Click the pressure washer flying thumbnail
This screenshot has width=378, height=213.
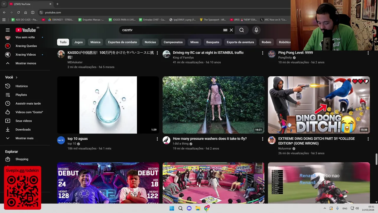pos(214,105)
